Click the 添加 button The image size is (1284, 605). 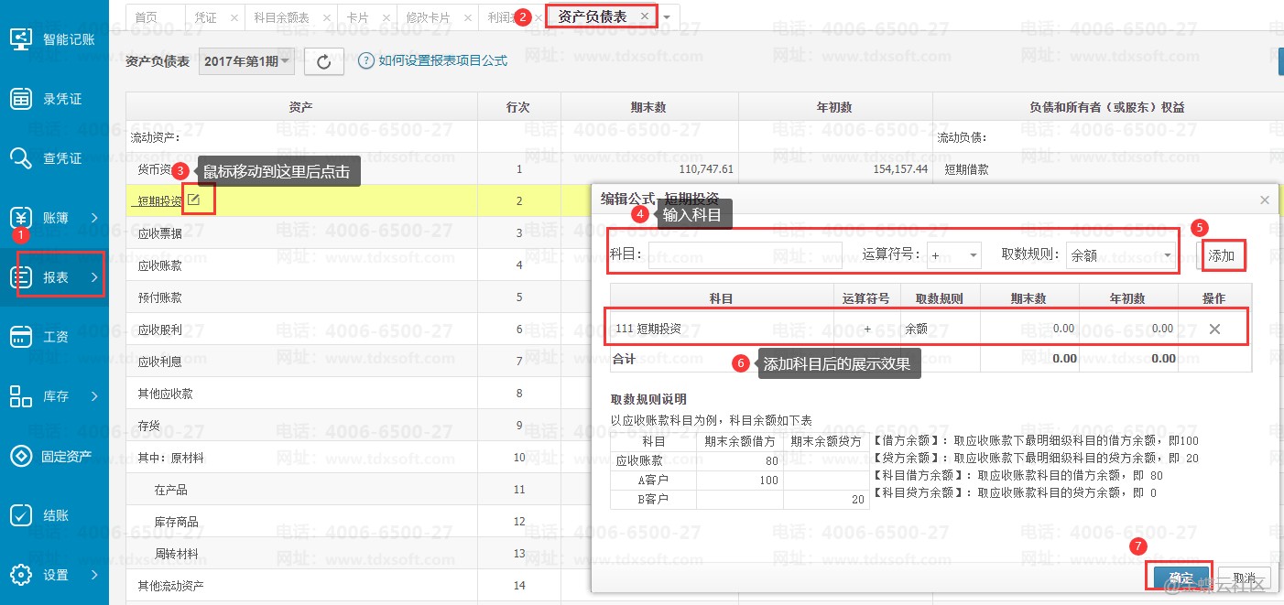coord(1222,255)
